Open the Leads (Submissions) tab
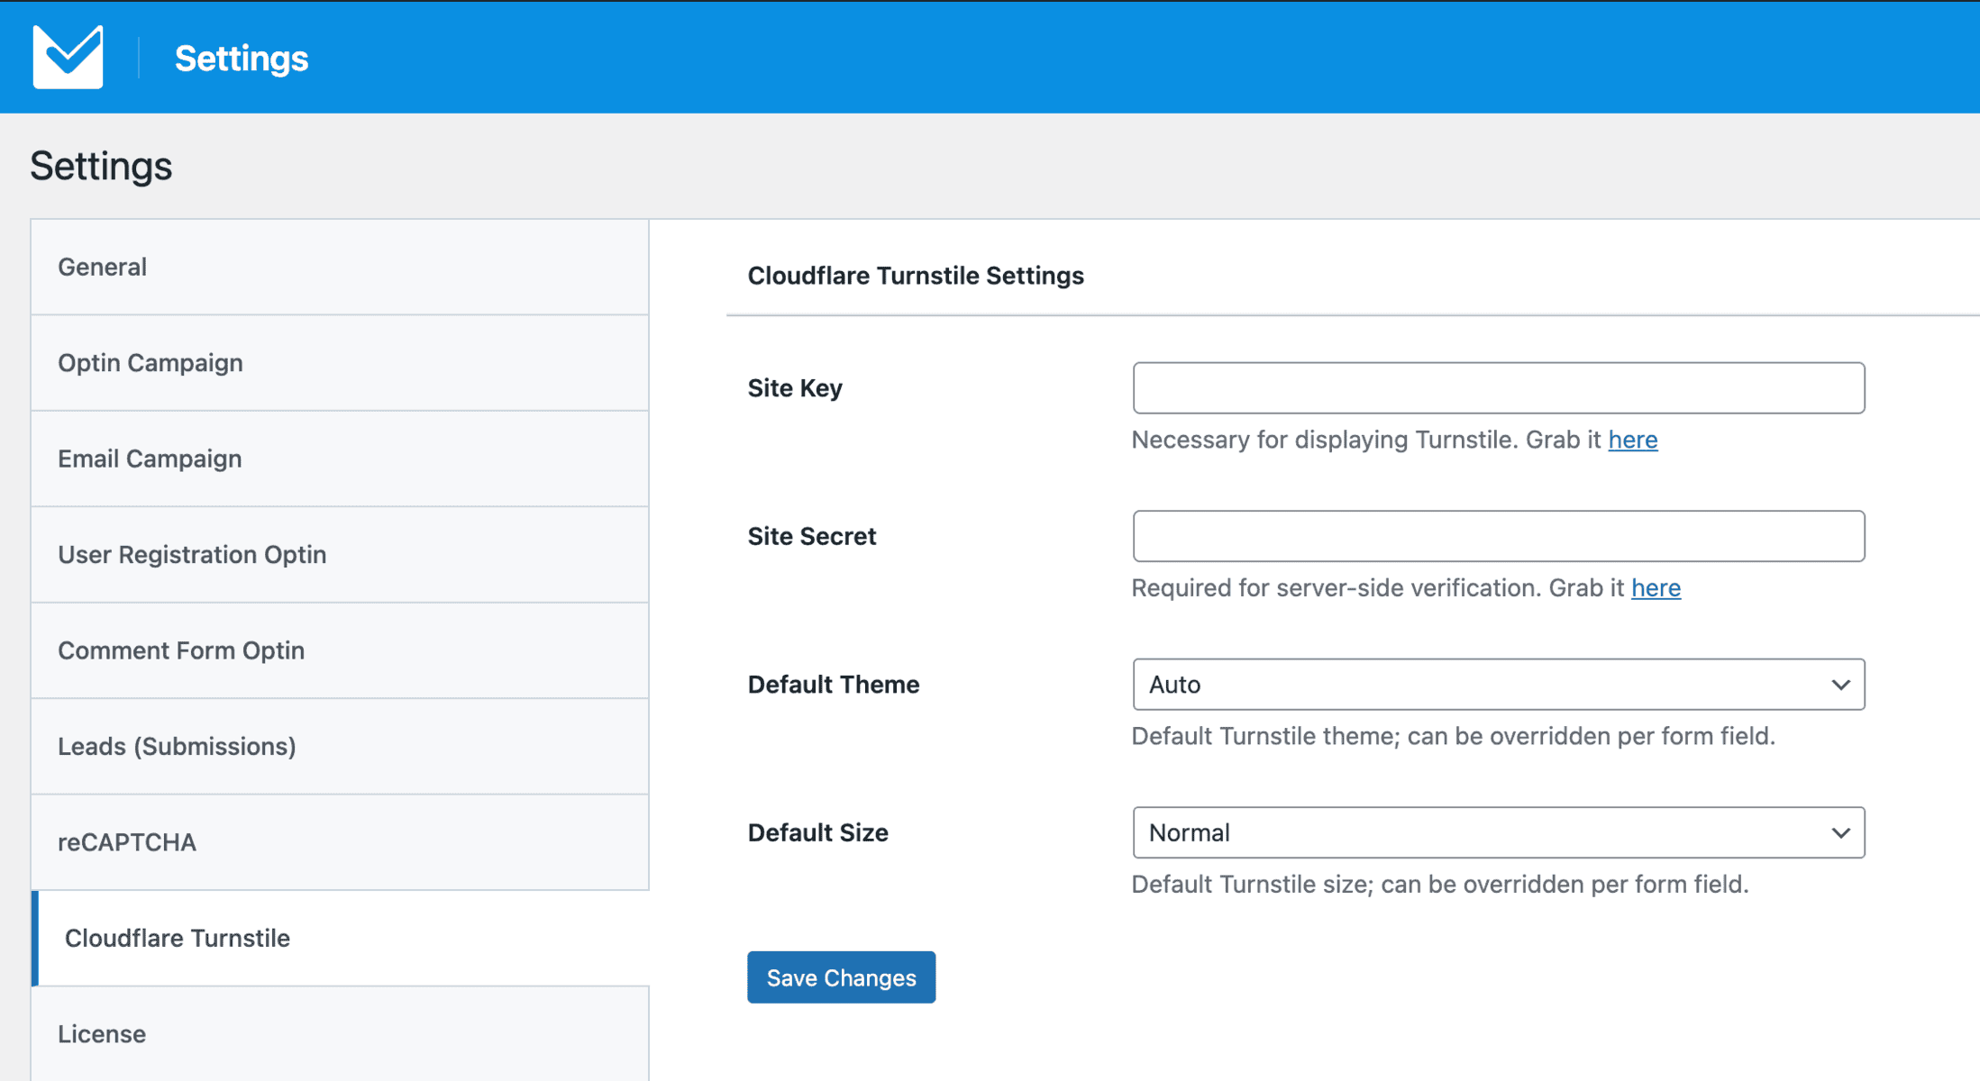This screenshot has height=1081, width=1980. (340, 747)
